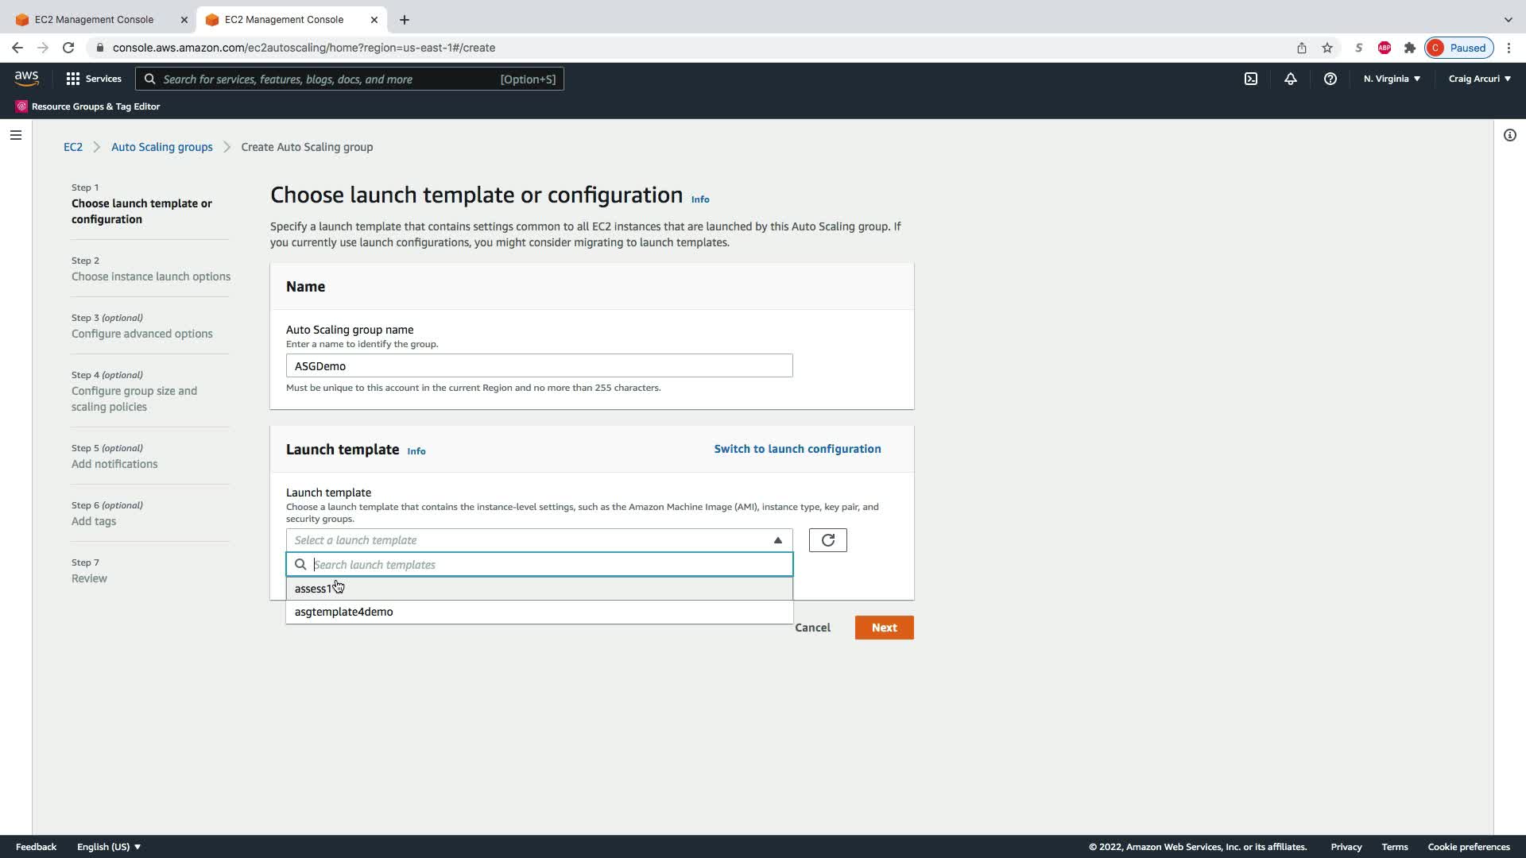
Task: Open the info panel icon at right edge
Action: (1509, 135)
